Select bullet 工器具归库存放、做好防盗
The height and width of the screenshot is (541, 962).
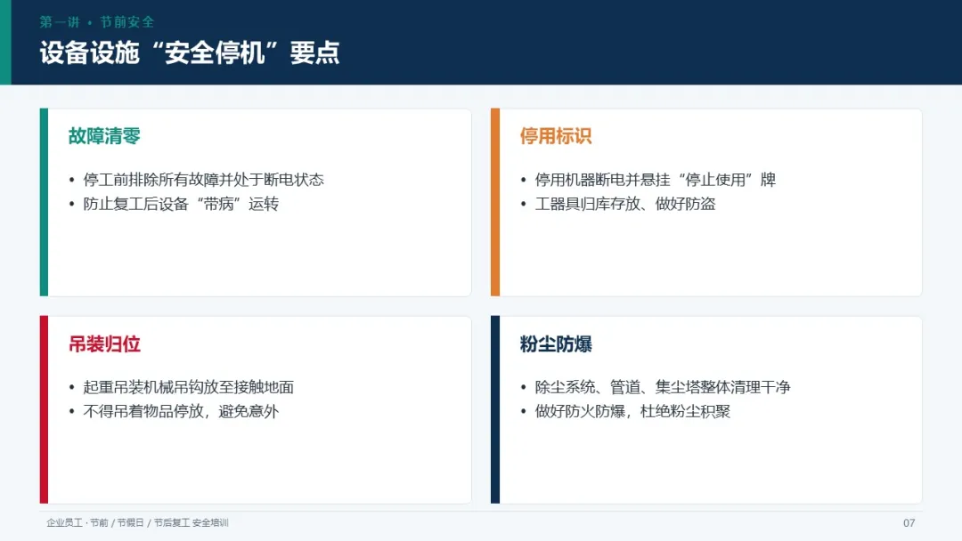[625, 204]
